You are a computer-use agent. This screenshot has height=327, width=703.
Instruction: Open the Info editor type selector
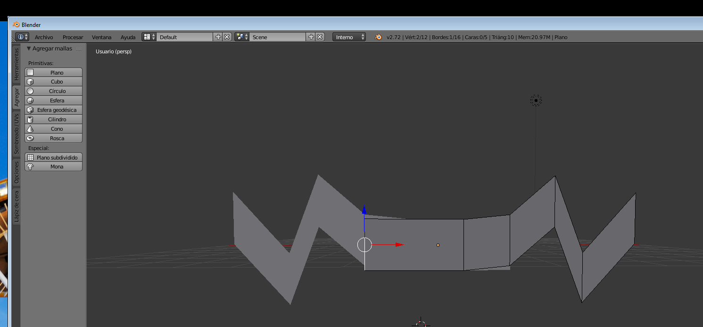click(22, 37)
